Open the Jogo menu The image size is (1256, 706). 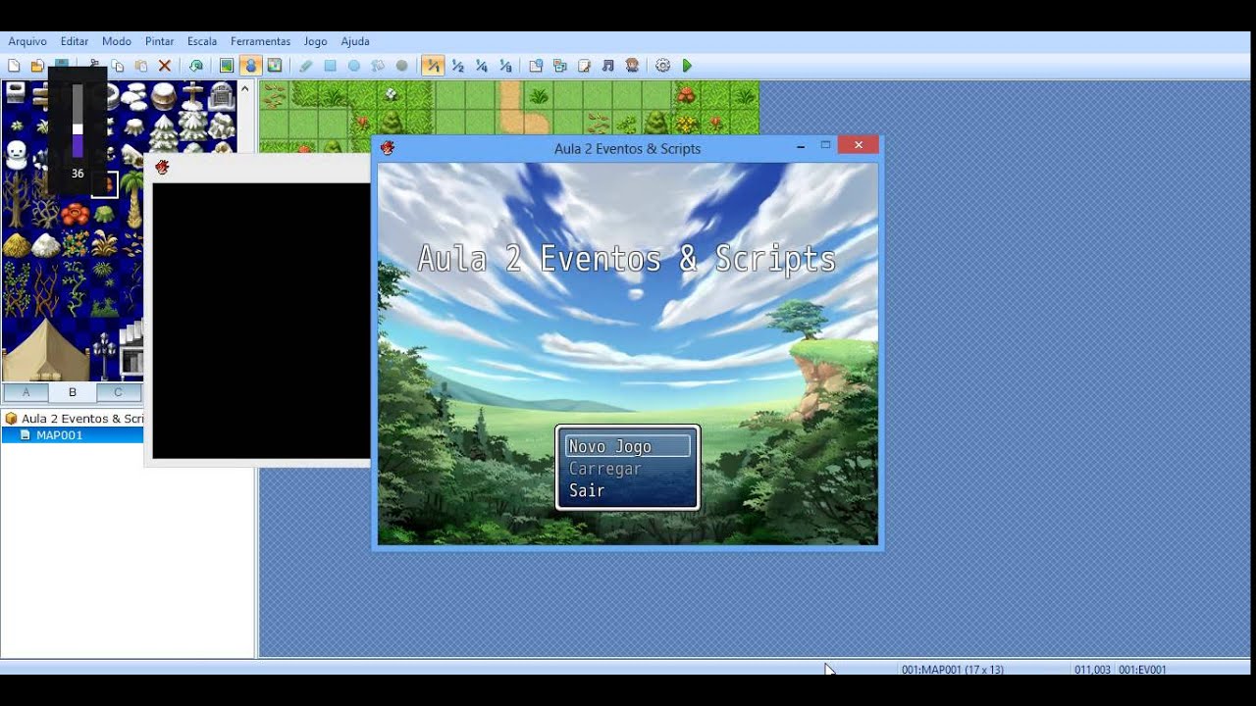pyautogui.click(x=315, y=41)
